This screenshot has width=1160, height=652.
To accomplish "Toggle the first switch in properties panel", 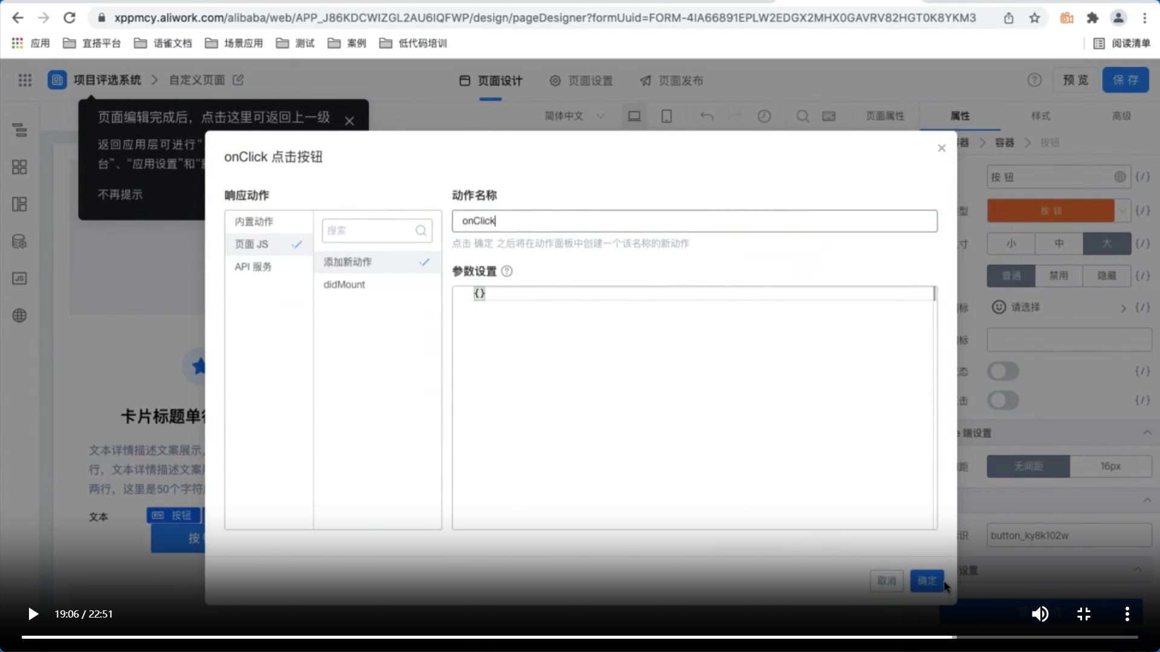I will (x=1003, y=371).
